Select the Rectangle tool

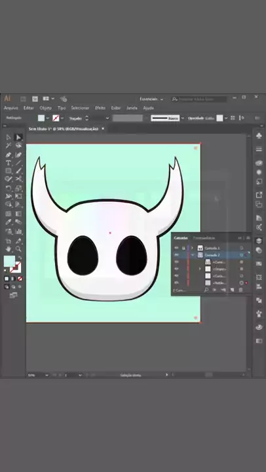click(x=9, y=171)
